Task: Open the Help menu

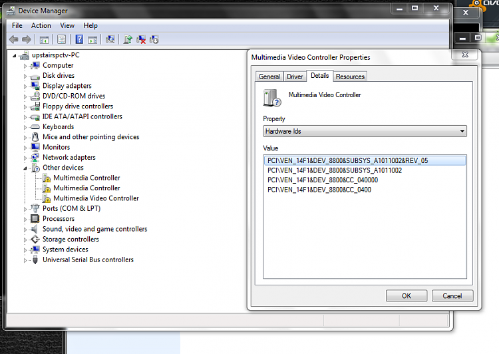Action: point(90,25)
